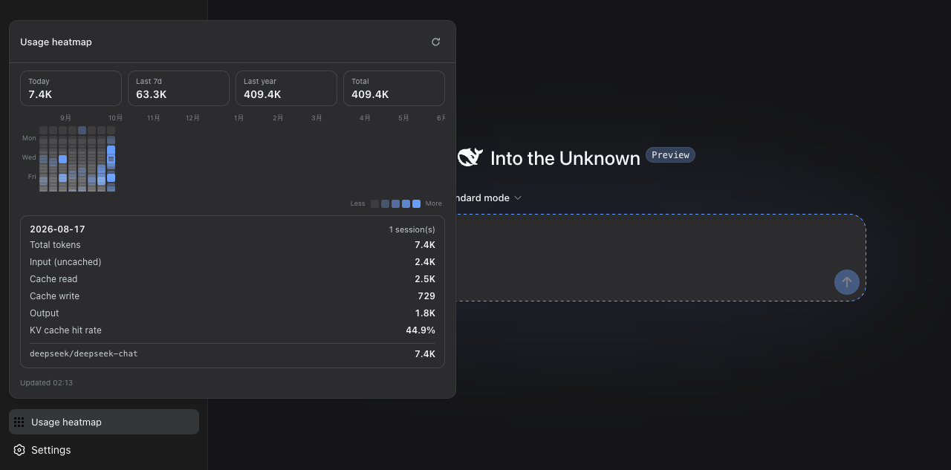Click the 9月 month label

(66, 118)
